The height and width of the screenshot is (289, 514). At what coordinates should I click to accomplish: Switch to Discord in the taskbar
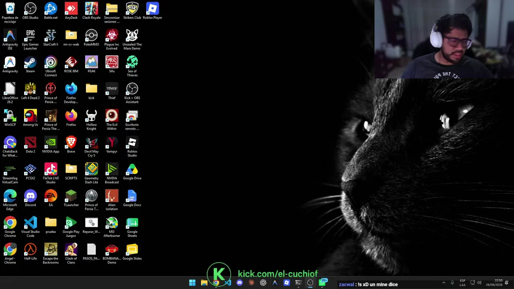(x=240, y=283)
